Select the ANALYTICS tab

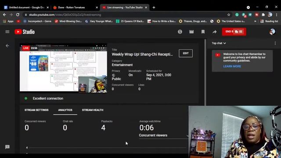pos(65,110)
